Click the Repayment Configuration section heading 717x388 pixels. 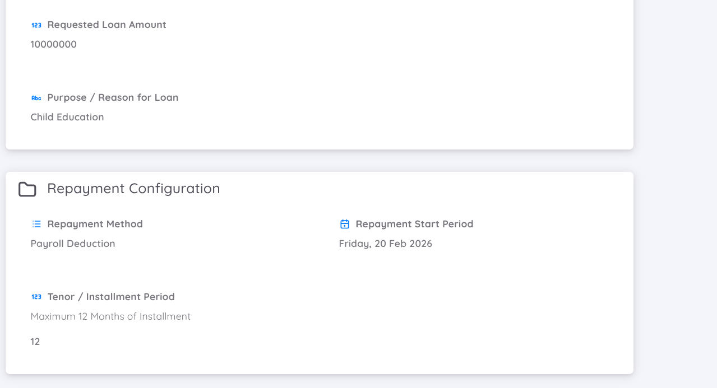133,188
